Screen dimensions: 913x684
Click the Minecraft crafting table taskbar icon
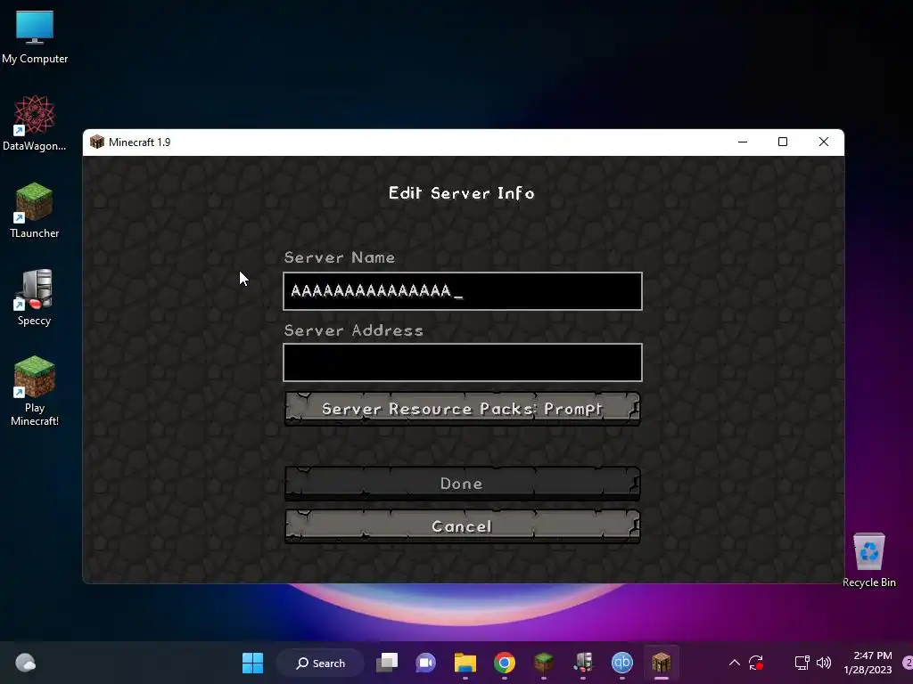pos(662,663)
